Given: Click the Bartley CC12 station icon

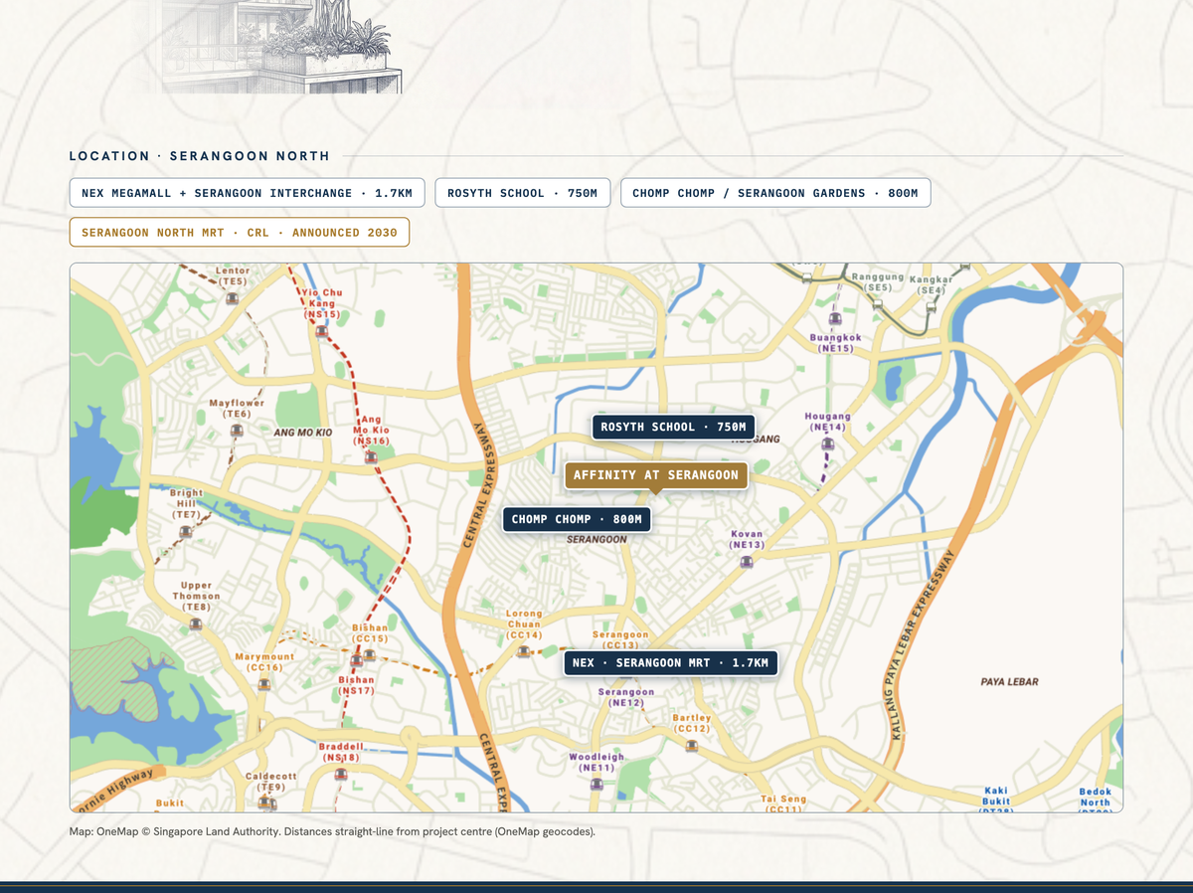Looking at the screenshot, I should click(x=692, y=745).
